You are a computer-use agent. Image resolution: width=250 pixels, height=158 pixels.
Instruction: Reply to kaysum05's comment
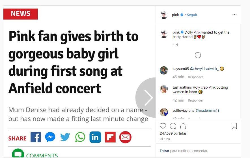[195, 77]
